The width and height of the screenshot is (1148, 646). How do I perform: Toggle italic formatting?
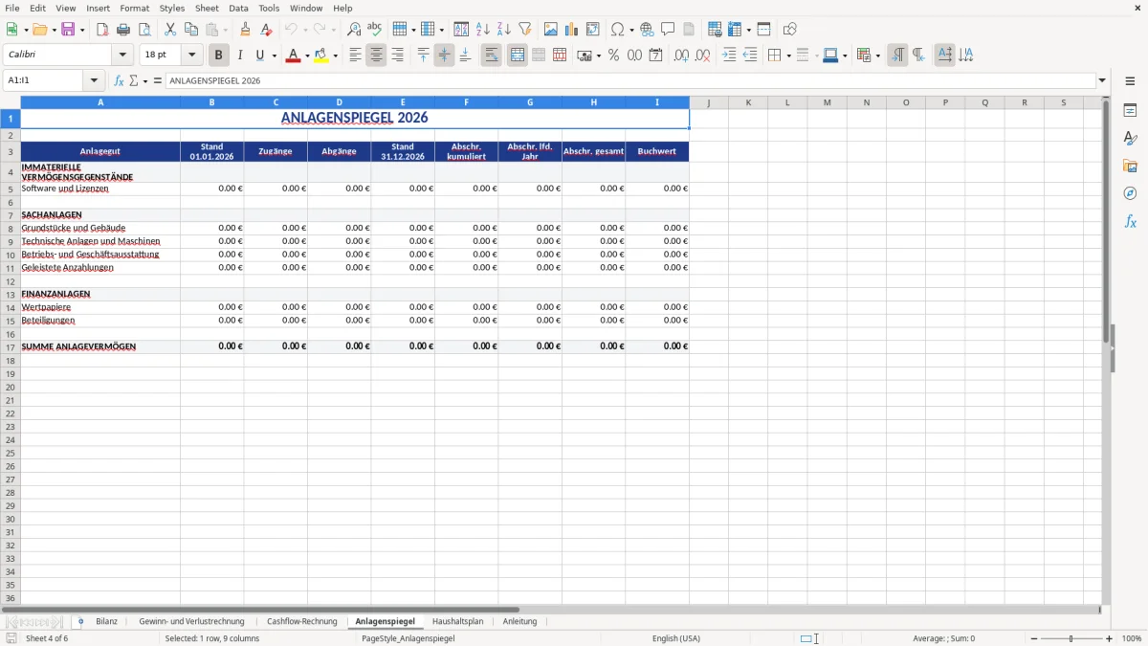point(240,55)
